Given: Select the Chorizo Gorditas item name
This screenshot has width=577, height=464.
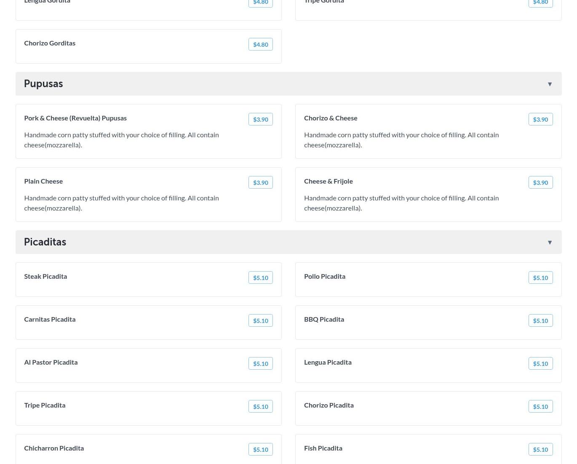Looking at the screenshot, I should point(50,43).
